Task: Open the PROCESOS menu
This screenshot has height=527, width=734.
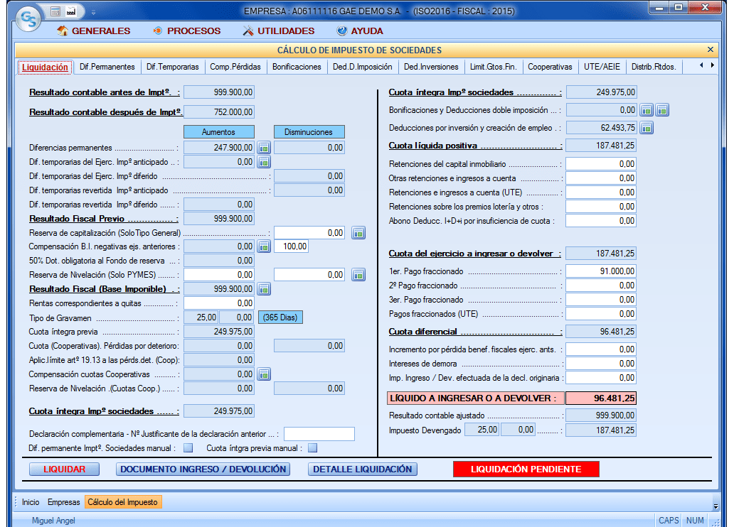Action: pos(187,31)
